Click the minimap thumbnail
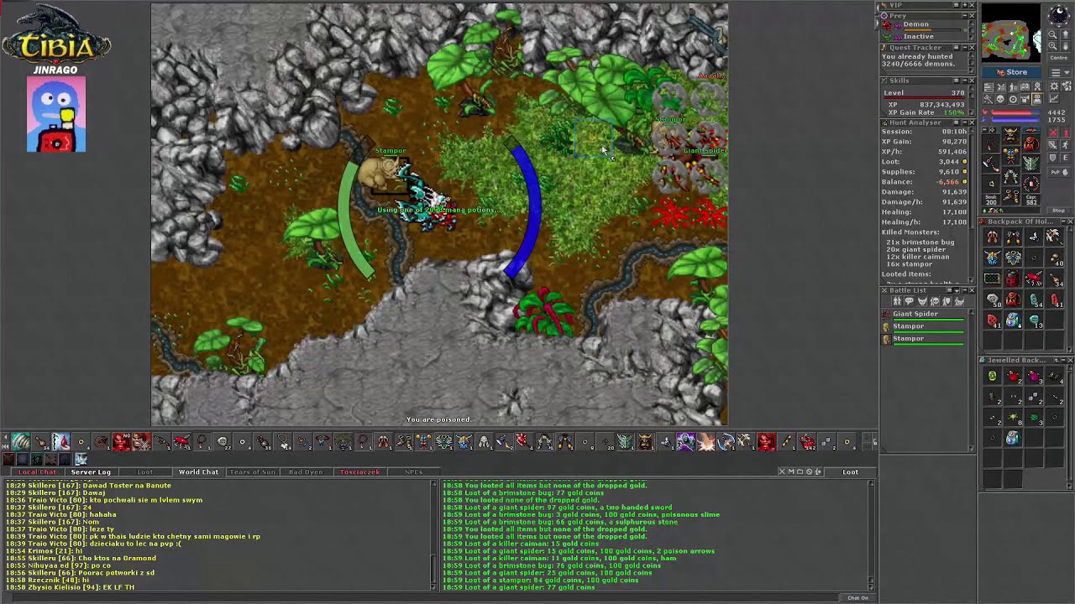The height and width of the screenshot is (604, 1075). 1011,33
